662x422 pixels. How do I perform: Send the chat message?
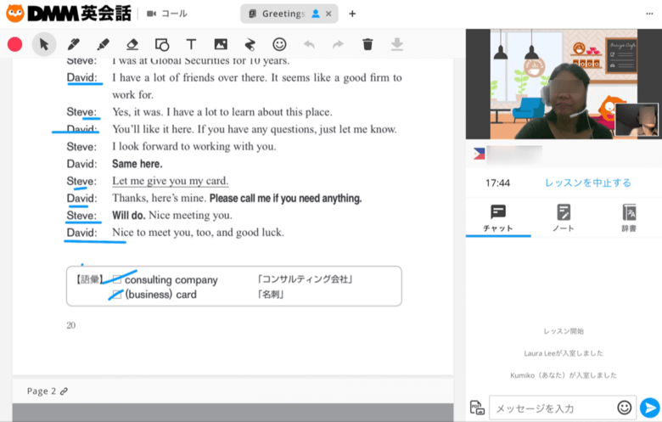650,408
